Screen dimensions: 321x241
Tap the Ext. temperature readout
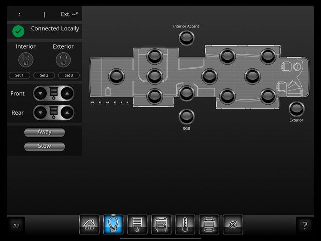[69, 14]
